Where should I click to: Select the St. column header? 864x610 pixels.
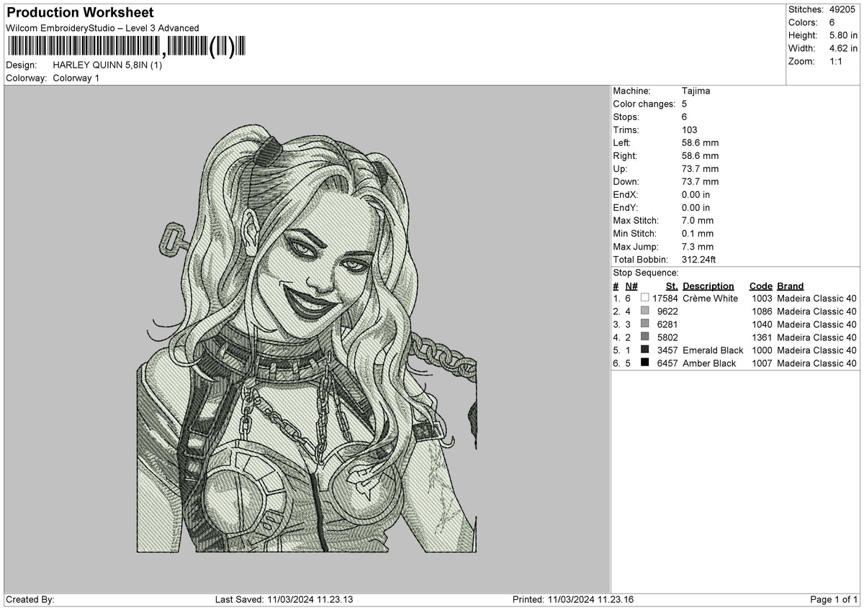coord(672,286)
